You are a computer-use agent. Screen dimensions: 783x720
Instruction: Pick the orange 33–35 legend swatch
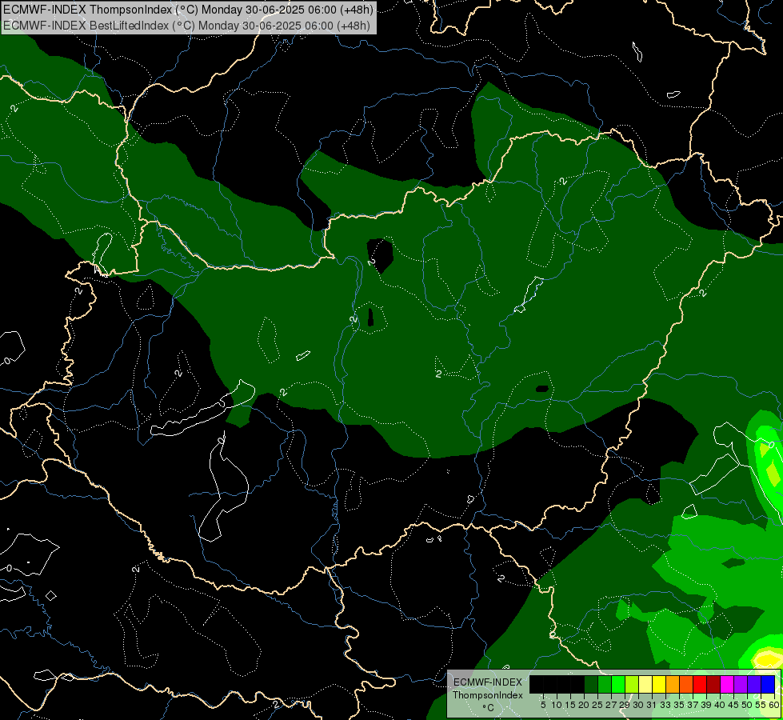point(673,684)
